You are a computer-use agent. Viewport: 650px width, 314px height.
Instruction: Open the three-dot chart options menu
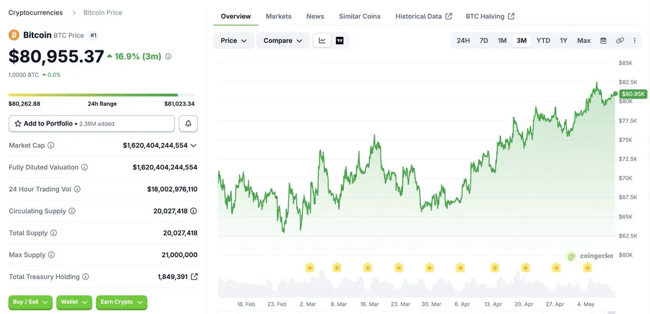pyautogui.click(x=634, y=41)
